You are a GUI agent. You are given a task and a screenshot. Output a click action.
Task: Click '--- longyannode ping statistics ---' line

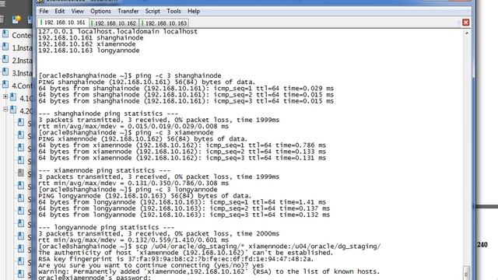[106, 227]
